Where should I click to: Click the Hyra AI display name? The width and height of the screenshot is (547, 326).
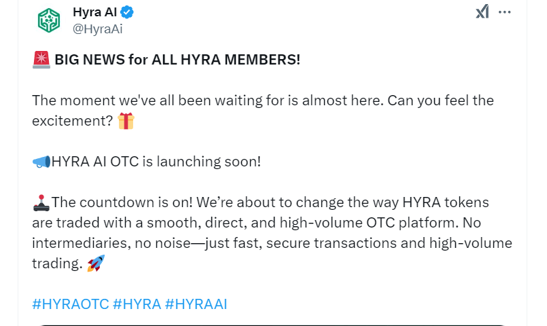click(x=94, y=12)
